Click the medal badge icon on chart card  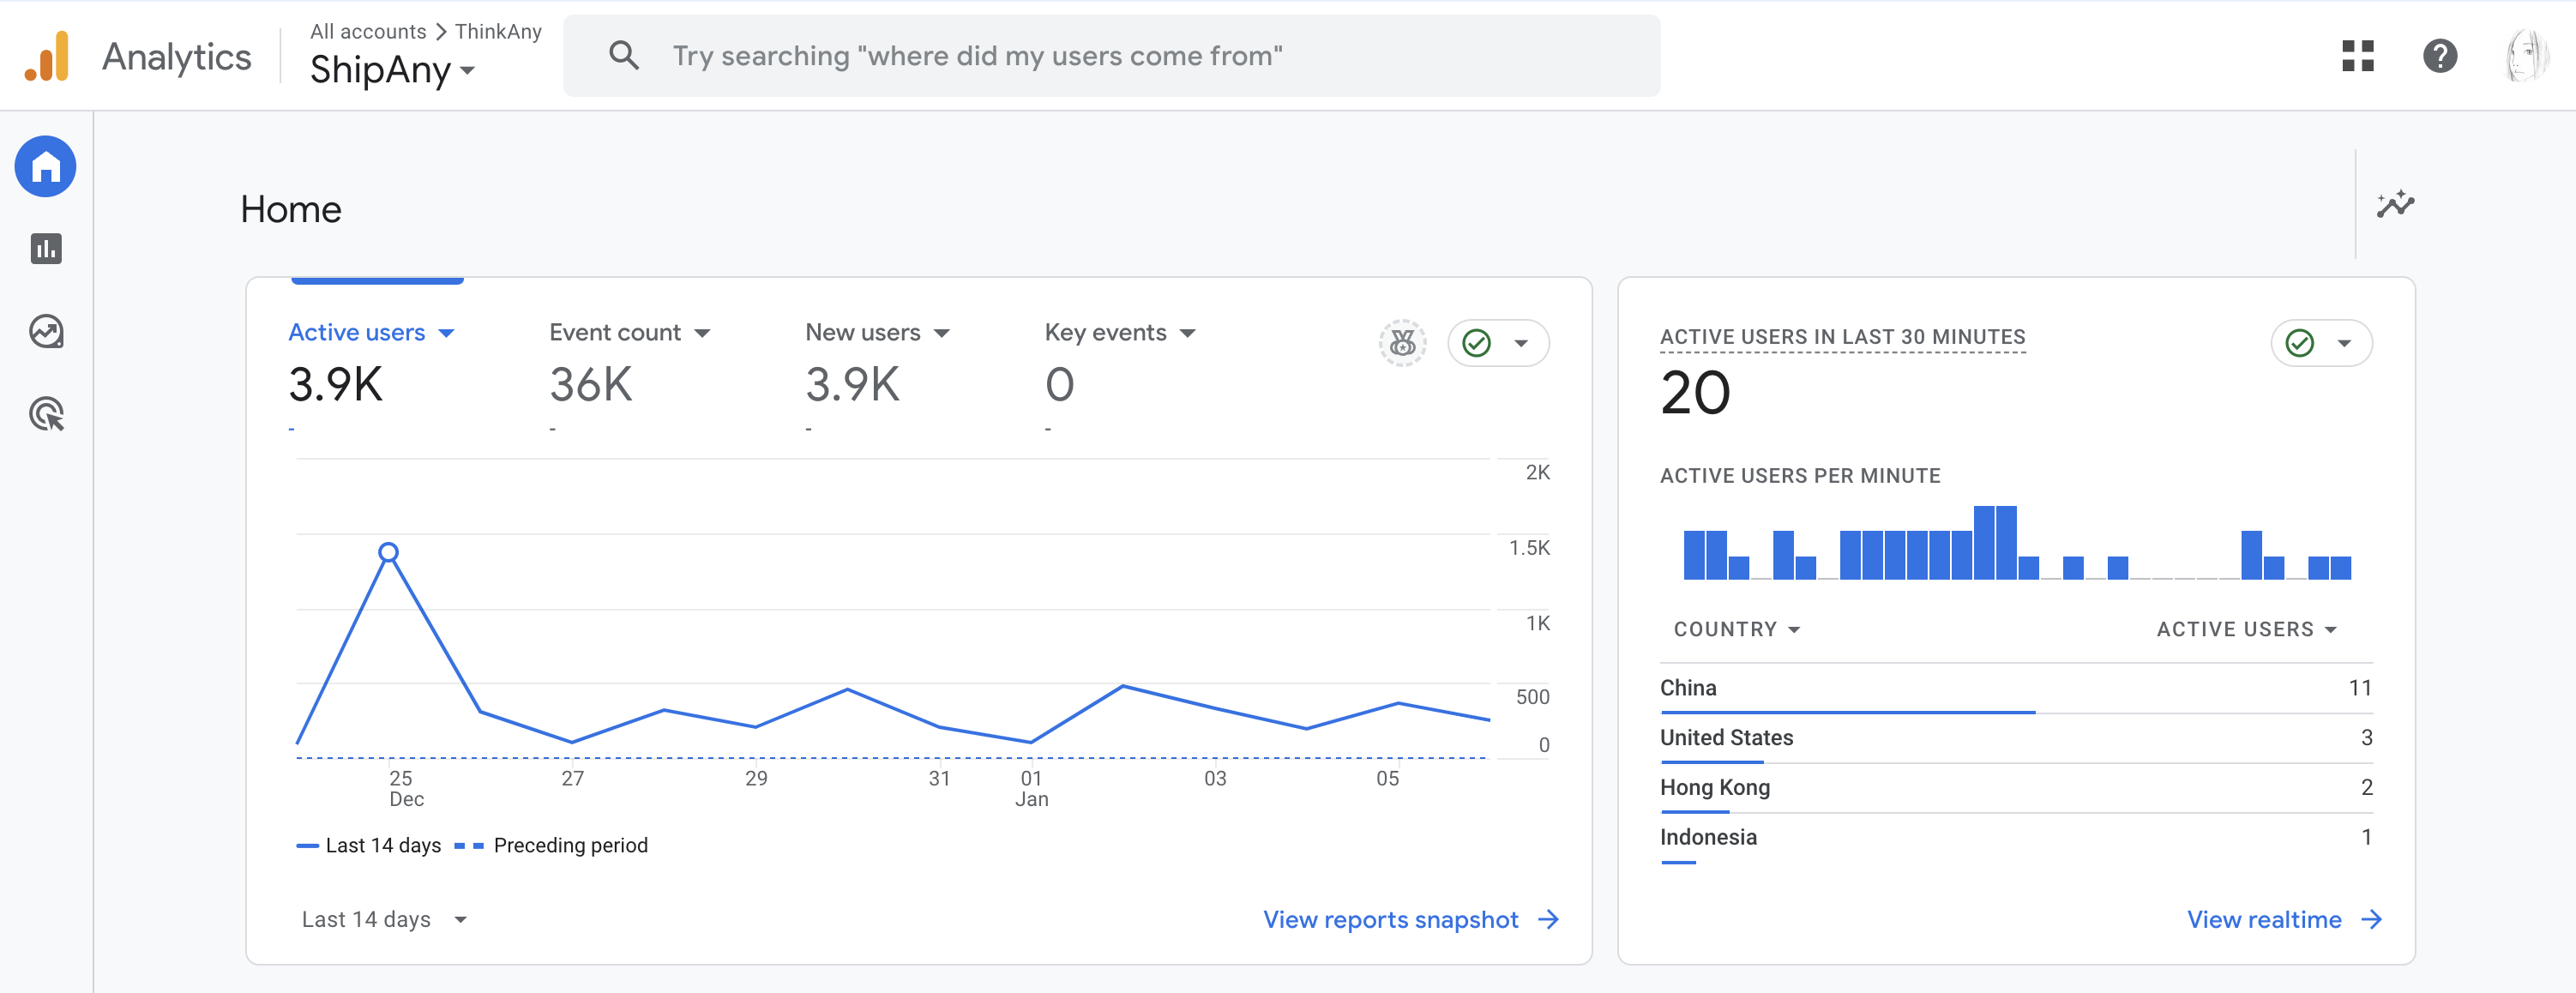click(1402, 343)
